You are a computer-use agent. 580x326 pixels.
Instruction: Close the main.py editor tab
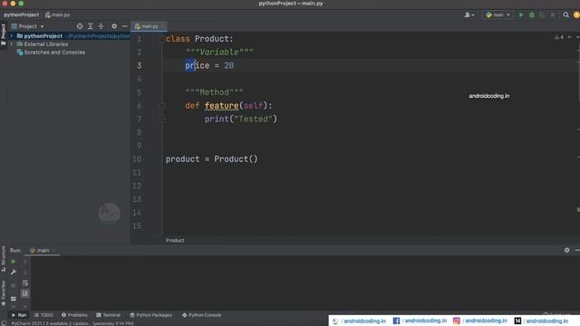point(163,26)
